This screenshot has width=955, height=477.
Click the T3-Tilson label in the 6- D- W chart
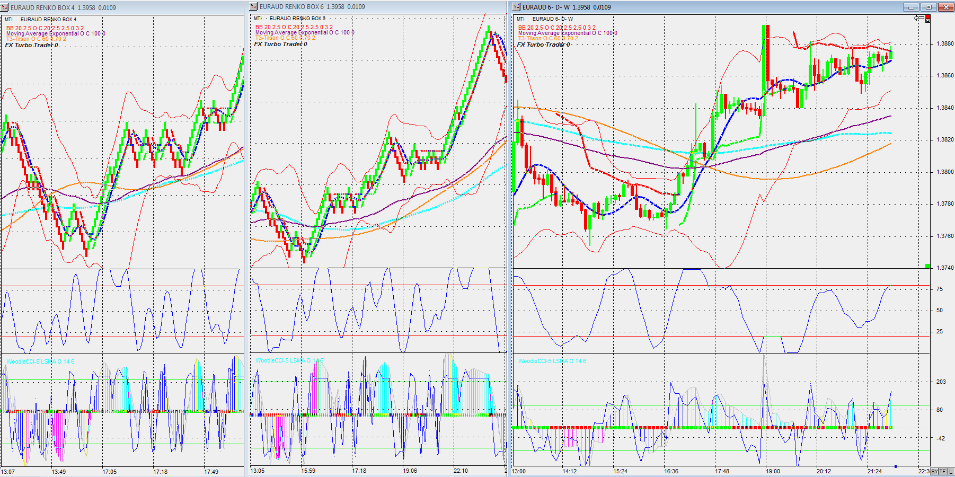[548, 38]
